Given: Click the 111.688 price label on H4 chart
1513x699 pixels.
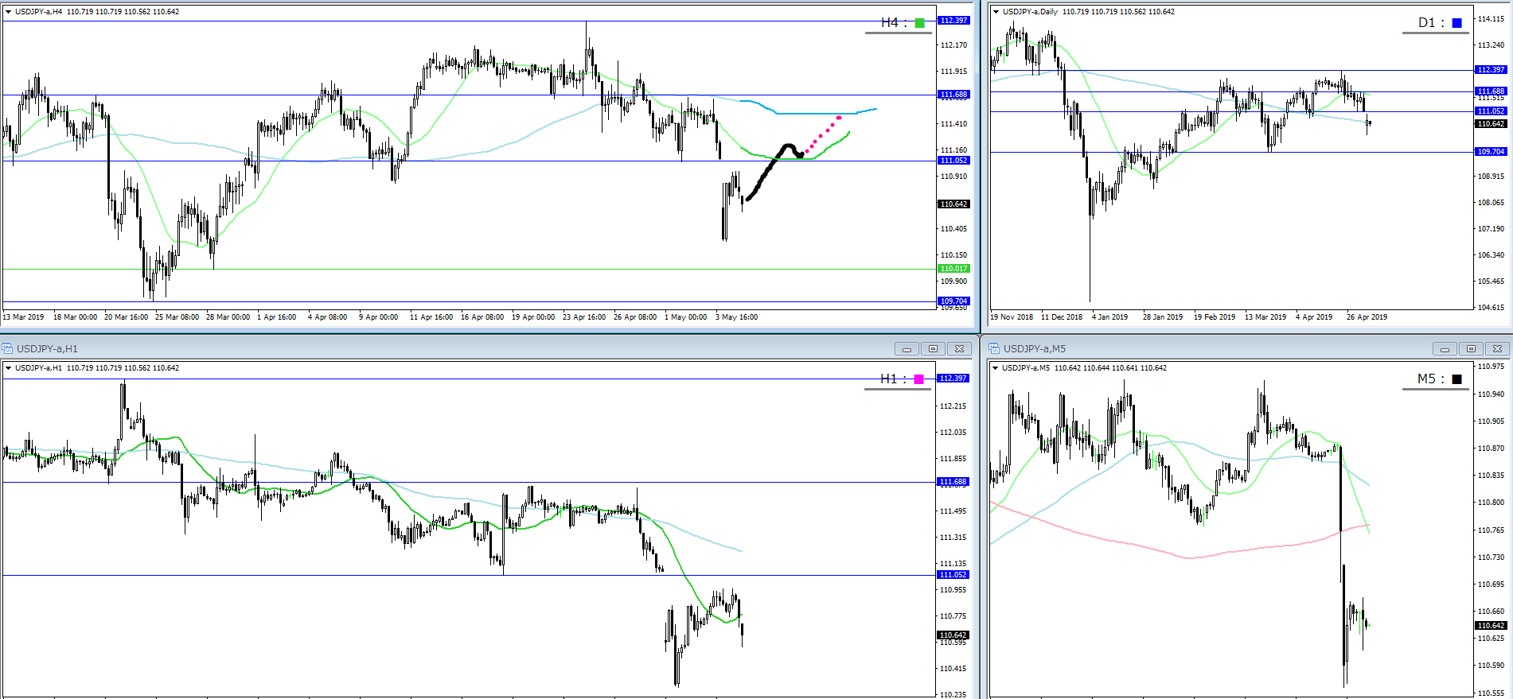Looking at the screenshot, I should tap(953, 95).
